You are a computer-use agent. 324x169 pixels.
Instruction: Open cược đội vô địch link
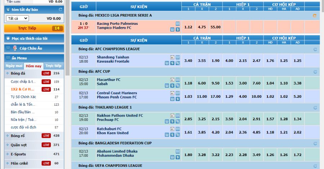tap(23, 127)
